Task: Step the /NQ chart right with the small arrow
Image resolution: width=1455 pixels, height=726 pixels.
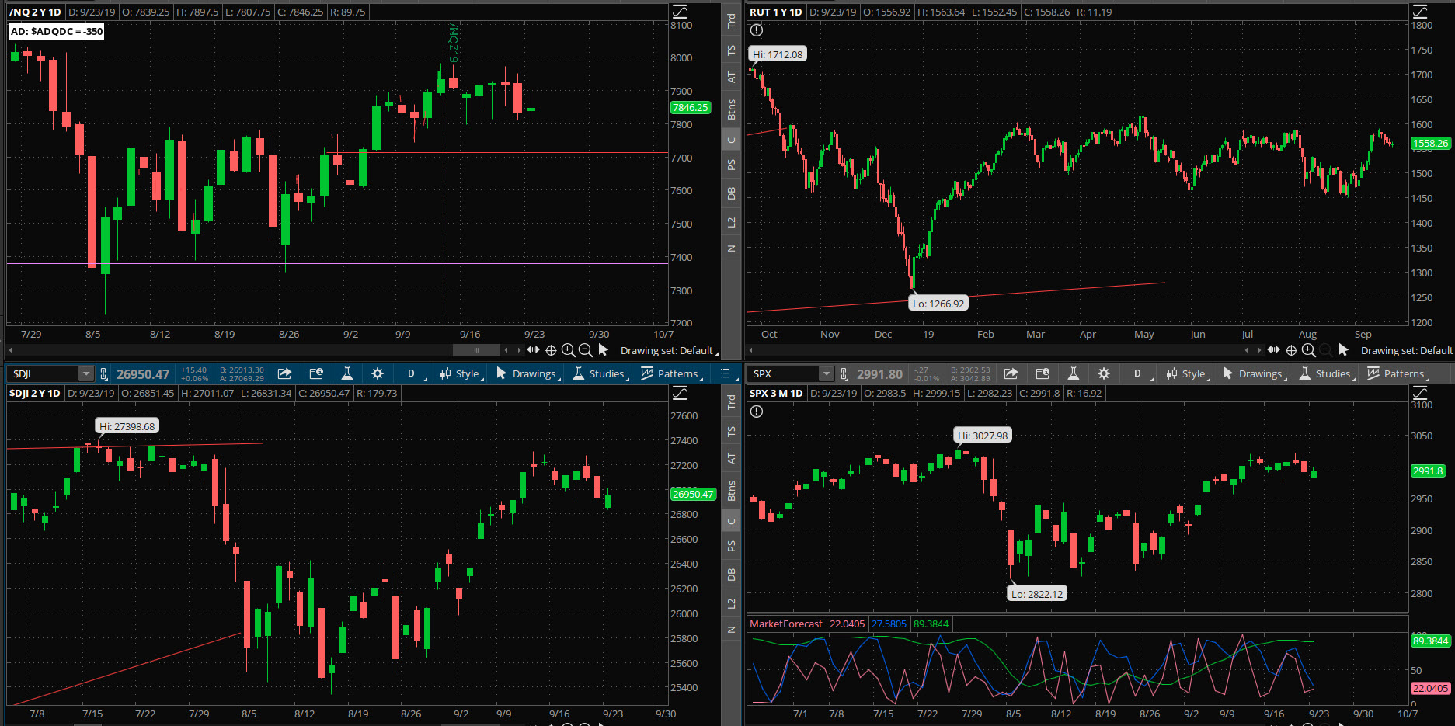Action: 519,350
